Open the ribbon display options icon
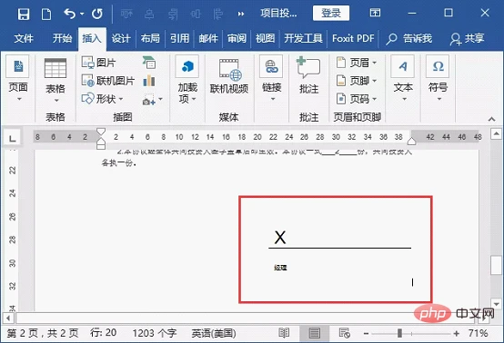504x343 pixels. 375,13
